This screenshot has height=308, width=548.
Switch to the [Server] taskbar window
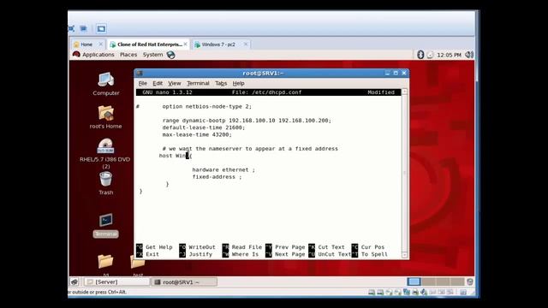point(116,281)
